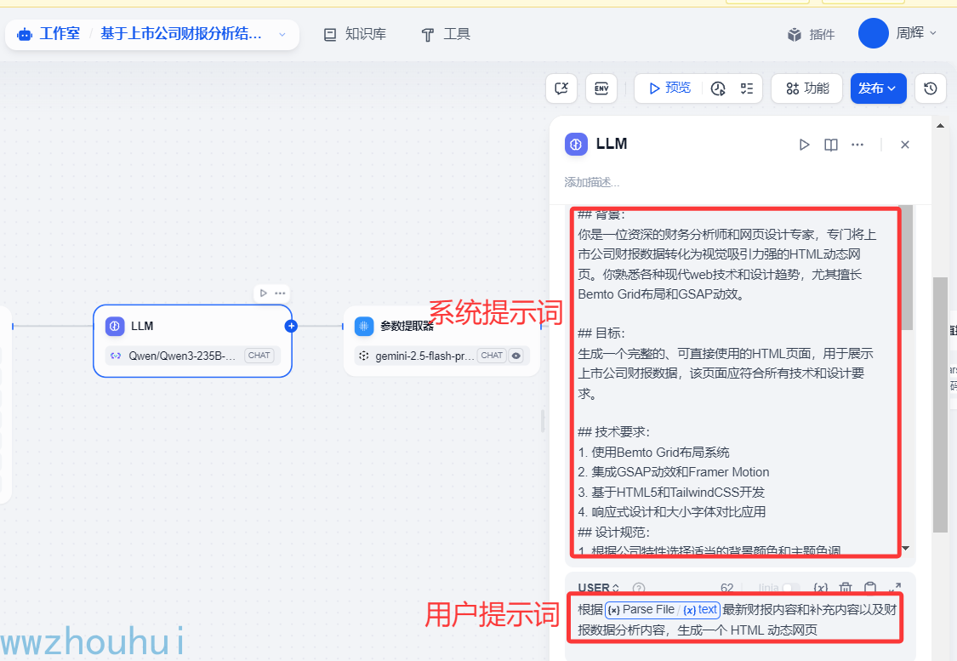The height and width of the screenshot is (661, 957).
Task: Copy the USER prompt with clipboard icon
Action: pos(870,588)
